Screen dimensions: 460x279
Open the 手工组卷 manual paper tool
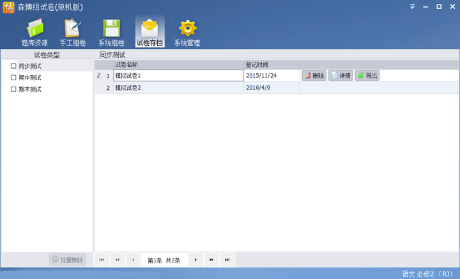point(73,33)
